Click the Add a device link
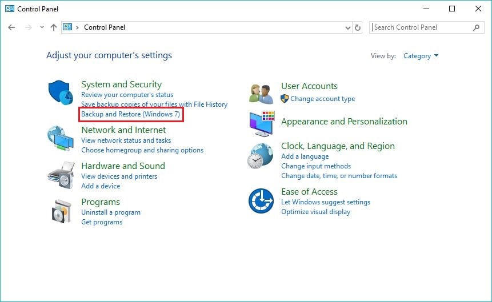The height and width of the screenshot is (302, 492). tap(101, 186)
